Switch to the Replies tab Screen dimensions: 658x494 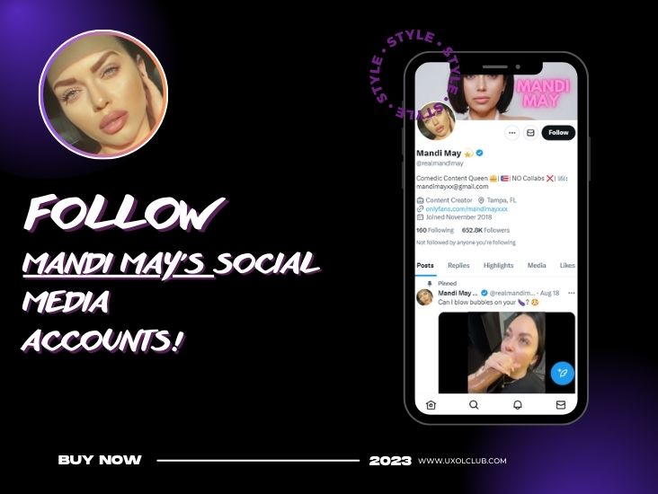pos(458,266)
